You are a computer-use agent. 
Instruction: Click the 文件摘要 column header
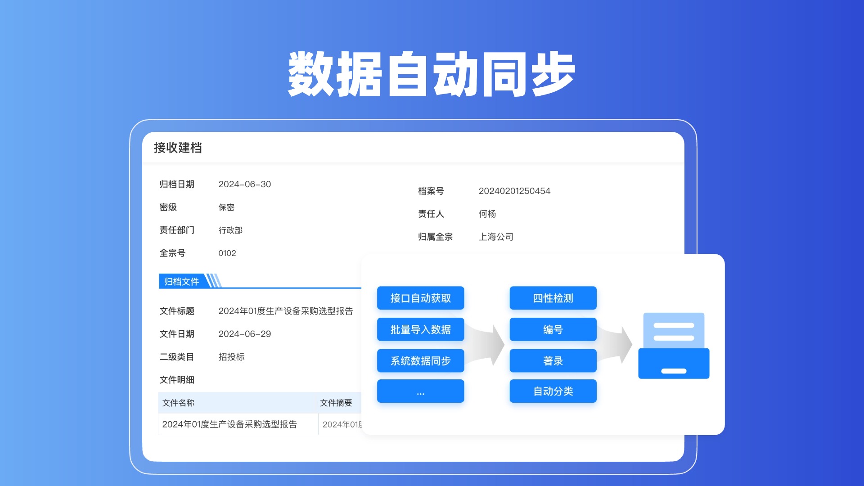coord(336,403)
